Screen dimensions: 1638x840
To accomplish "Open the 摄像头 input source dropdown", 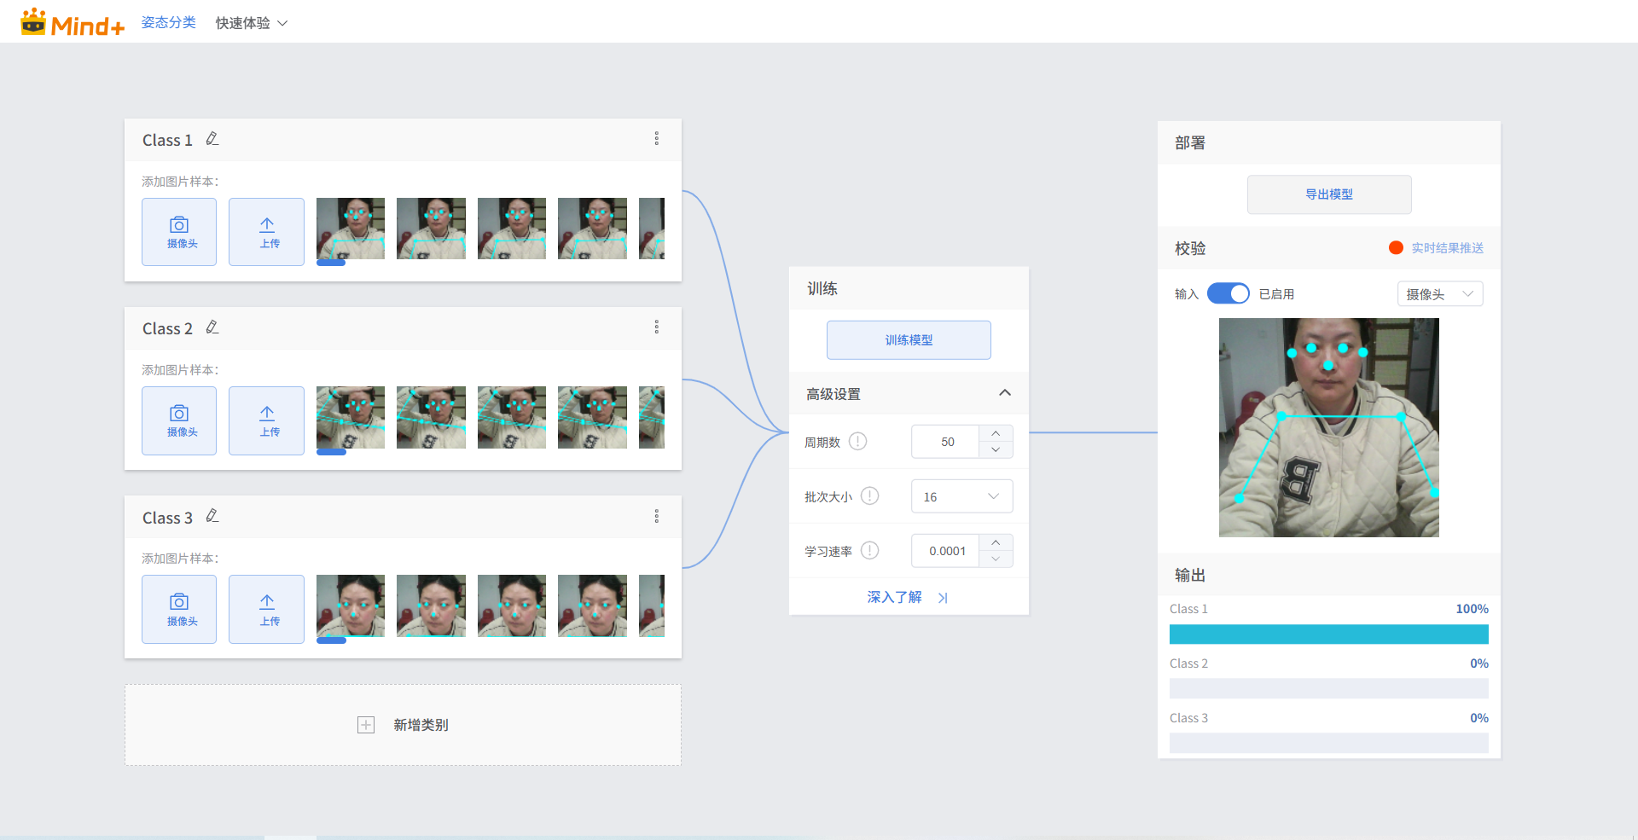I will pyautogui.click(x=1439, y=294).
